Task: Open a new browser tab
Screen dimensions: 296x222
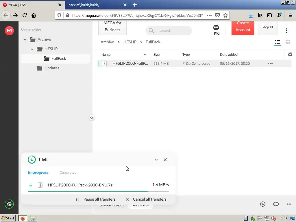Action: (135, 5)
